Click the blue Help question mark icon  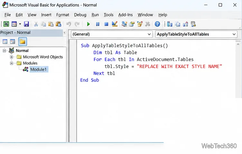point(157,24)
